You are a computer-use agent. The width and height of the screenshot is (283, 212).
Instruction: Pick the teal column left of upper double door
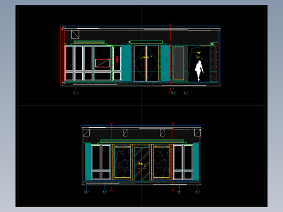(127, 63)
